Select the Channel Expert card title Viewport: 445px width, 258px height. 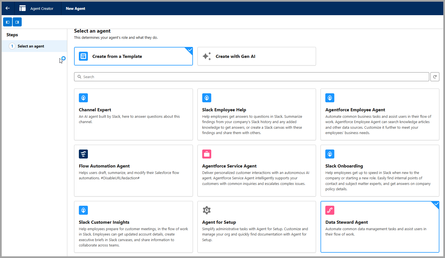95,110
